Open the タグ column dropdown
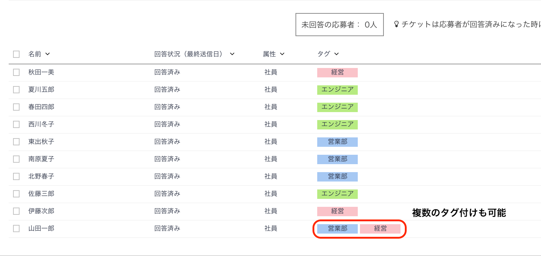The height and width of the screenshot is (256, 541). [336, 54]
